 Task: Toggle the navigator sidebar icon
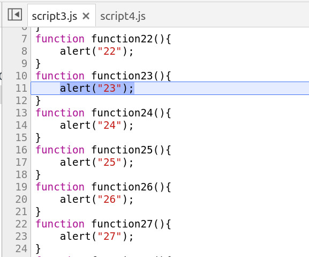(15, 14)
